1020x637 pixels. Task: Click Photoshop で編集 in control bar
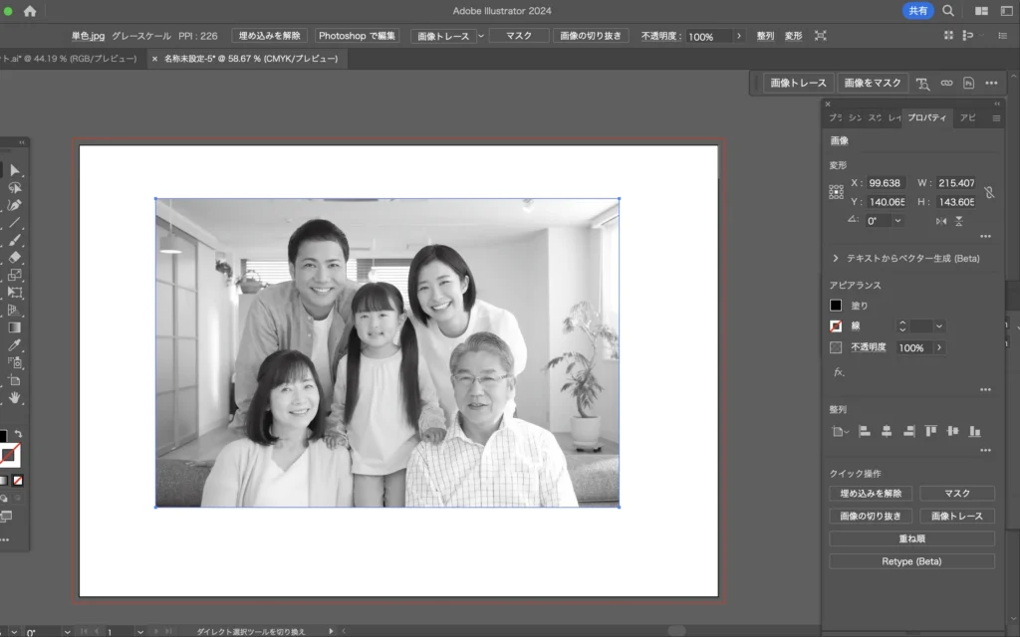(358, 36)
